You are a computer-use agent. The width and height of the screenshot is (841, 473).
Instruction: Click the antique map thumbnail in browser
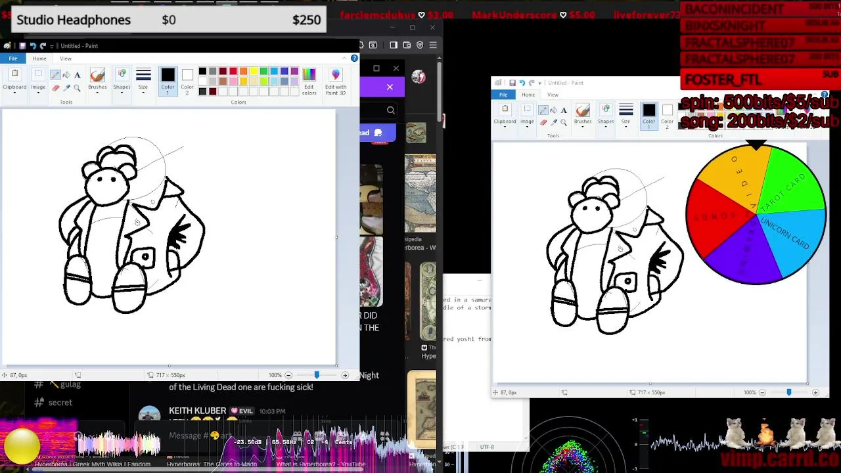pyautogui.click(x=420, y=193)
